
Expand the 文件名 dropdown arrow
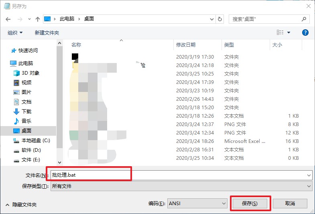click(309, 175)
